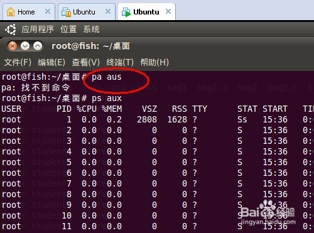Open the 编辑(E) terminal menu
Image resolution: width=314 pixels, height=233 pixels.
tap(51, 62)
